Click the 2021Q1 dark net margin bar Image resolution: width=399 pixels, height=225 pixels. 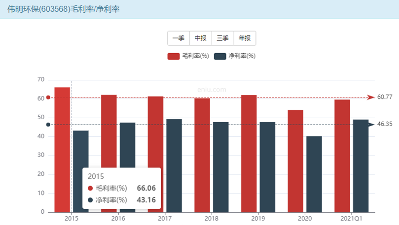click(361, 166)
